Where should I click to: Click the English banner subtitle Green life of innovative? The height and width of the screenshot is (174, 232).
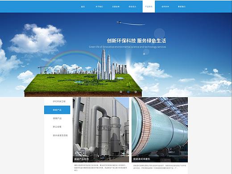click(128, 47)
